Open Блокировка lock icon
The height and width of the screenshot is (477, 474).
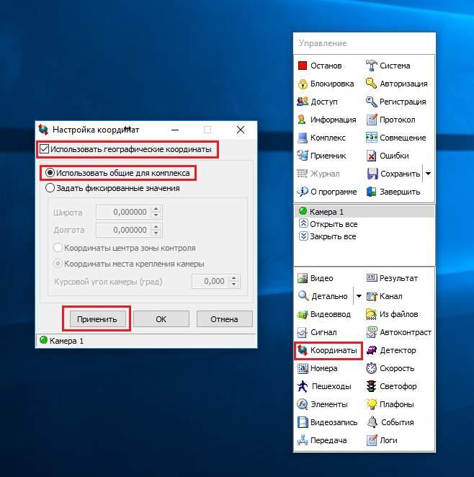(303, 84)
